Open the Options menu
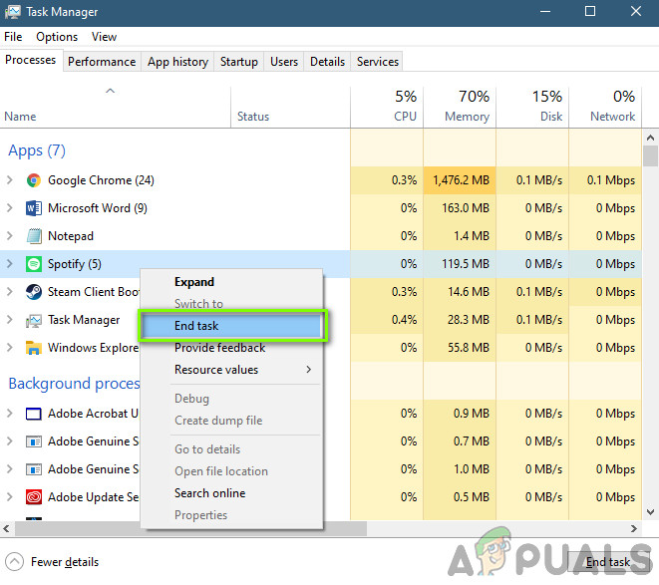Image resolution: width=659 pixels, height=585 pixels. pos(57,37)
